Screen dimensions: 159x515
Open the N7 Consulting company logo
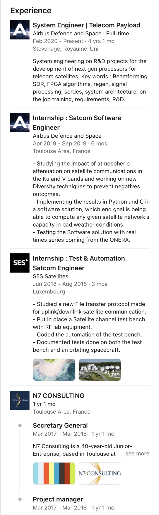pyautogui.click(x=20, y=400)
